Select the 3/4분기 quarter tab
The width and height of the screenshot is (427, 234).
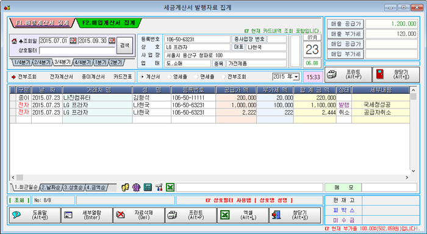click(63, 62)
